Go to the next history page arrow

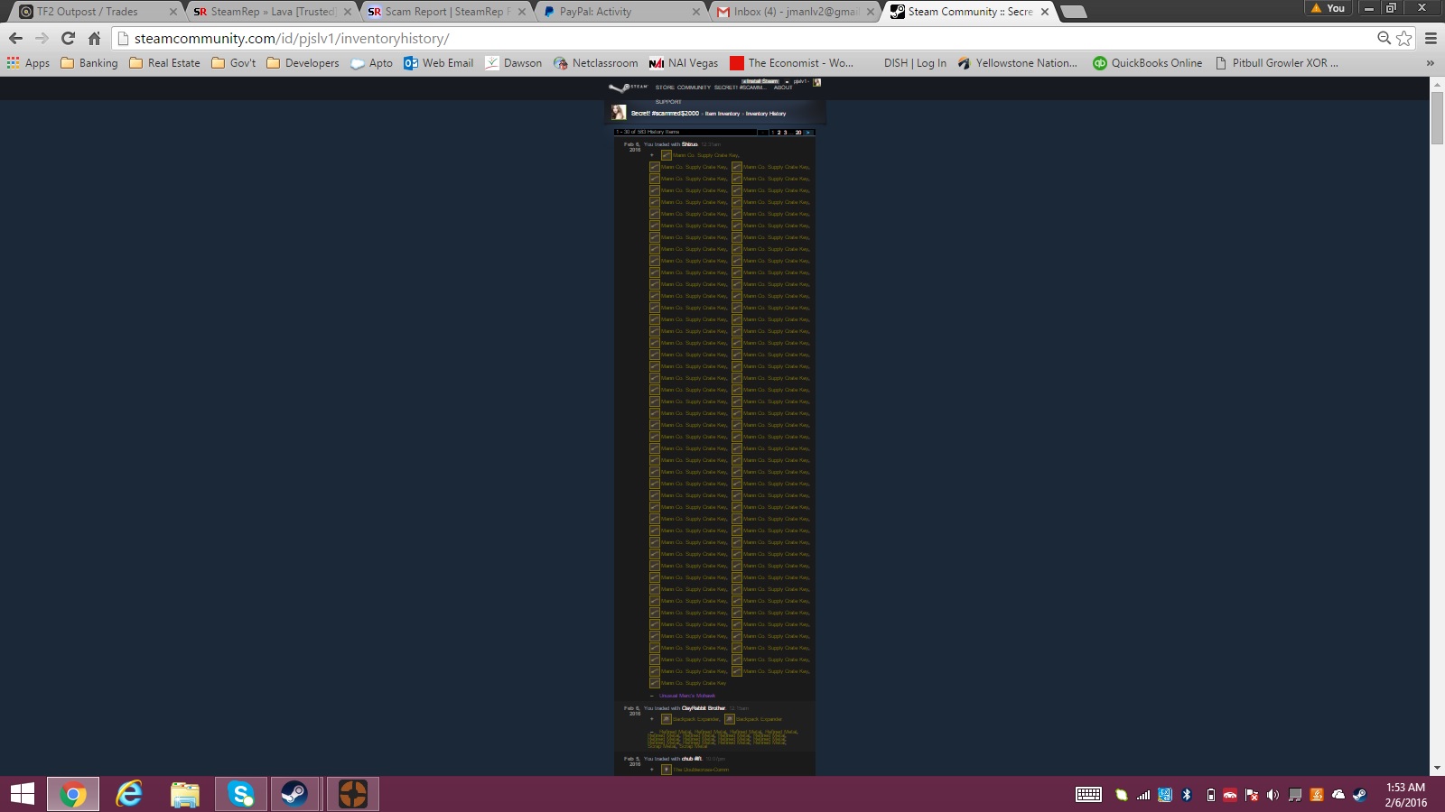tap(808, 133)
